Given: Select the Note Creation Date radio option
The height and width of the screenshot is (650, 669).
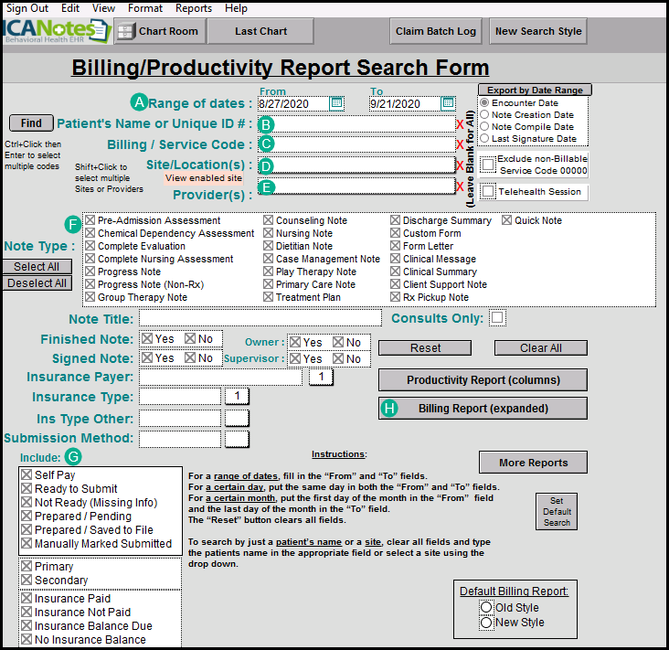Looking at the screenshot, I should [x=484, y=115].
